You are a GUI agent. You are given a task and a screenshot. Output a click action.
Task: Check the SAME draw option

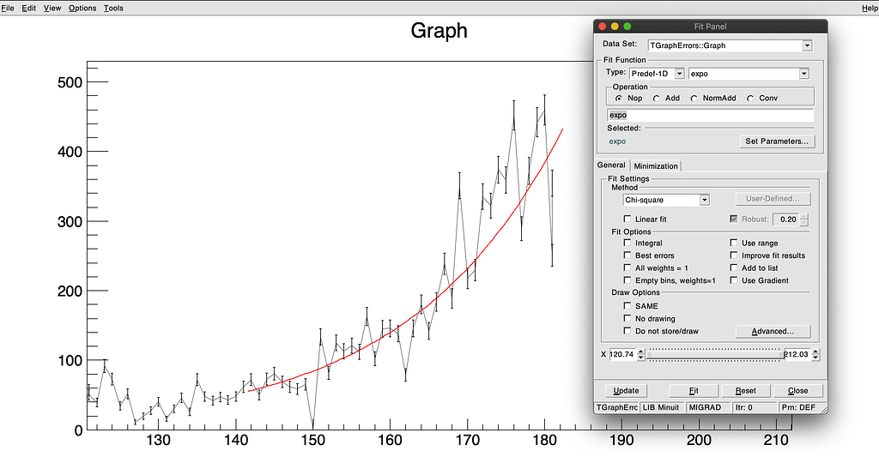pos(627,305)
